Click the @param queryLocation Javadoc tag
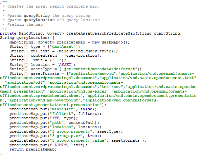198x167 pixels. (31, 20)
